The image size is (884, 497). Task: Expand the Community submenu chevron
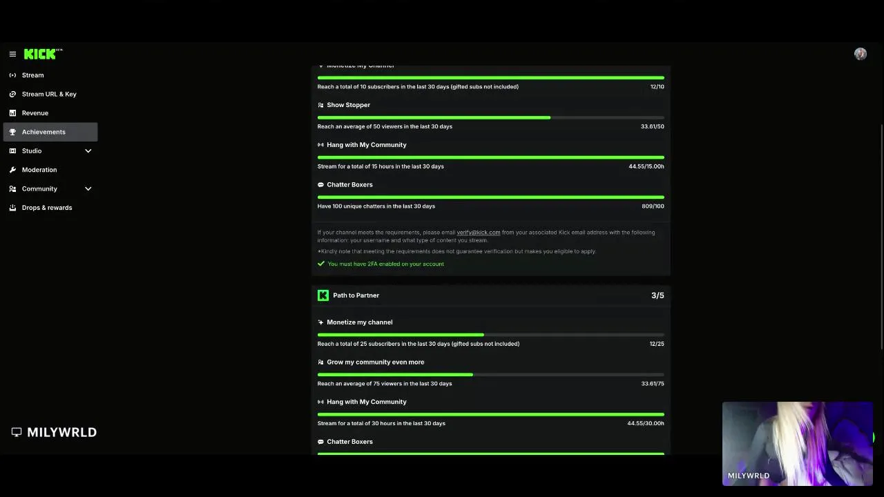coord(88,188)
